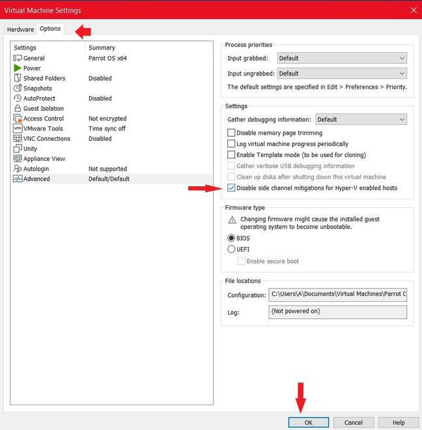Select Shared Folders row label
Viewport: 422px width, 430px height.
click(x=44, y=78)
